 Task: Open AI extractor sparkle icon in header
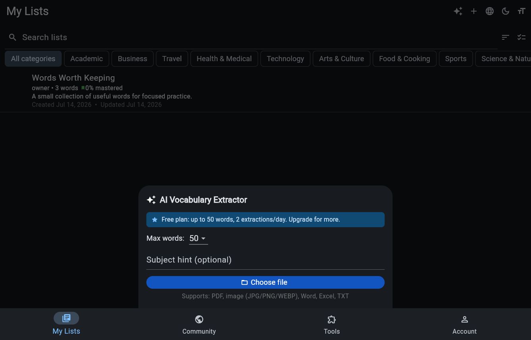(458, 11)
